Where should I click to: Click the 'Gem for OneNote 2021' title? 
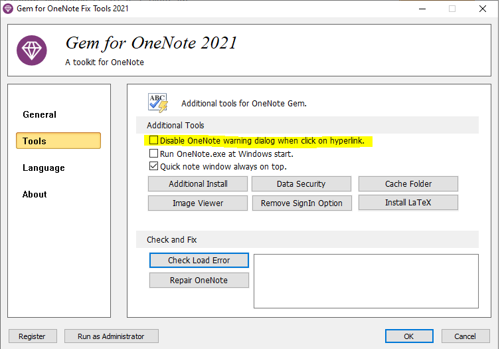coord(151,43)
